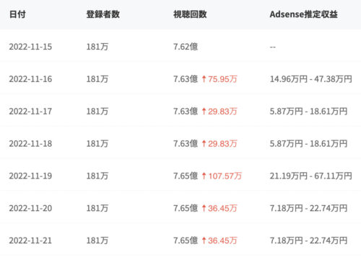The height and width of the screenshot is (262, 361).
Task: Click the 登録者数 column header
Action: tap(103, 14)
